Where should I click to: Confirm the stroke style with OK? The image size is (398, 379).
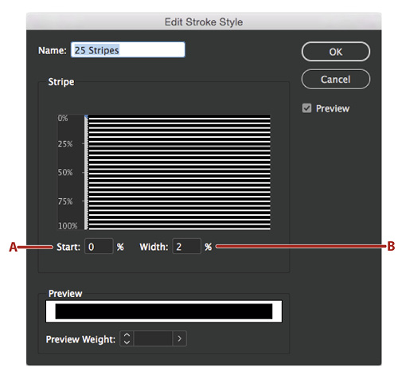[x=335, y=52]
